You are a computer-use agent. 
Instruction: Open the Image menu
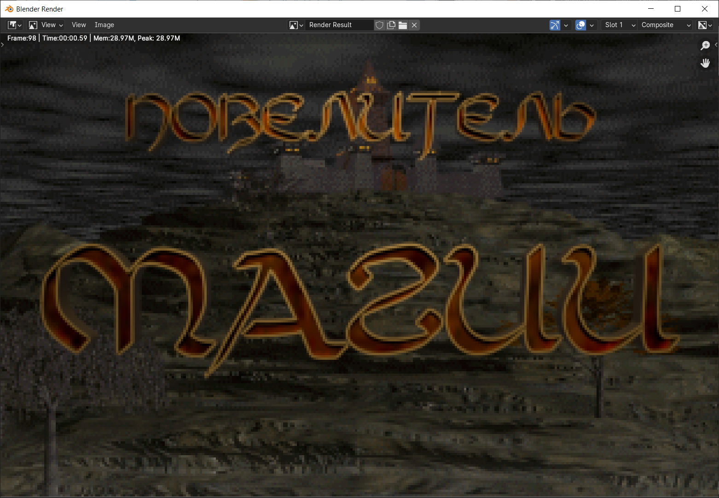tap(104, 25)
